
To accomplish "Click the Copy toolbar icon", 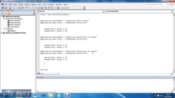I will click(16, 8).
